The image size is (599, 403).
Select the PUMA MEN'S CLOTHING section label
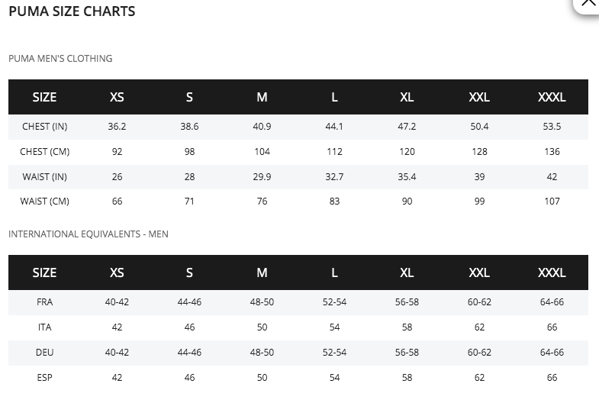(x=60, y=59)
